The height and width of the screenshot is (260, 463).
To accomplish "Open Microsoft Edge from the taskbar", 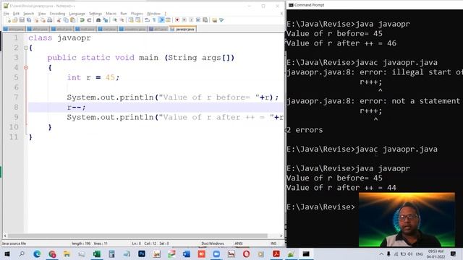I will tap(37, 253).
